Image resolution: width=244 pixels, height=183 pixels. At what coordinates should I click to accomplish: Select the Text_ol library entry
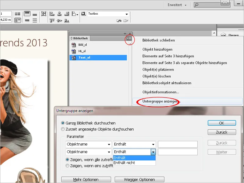[98, 58]
